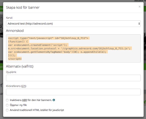Click the 'Skapa kod för banner' title

pyautogui.click(x=23, y=7)
